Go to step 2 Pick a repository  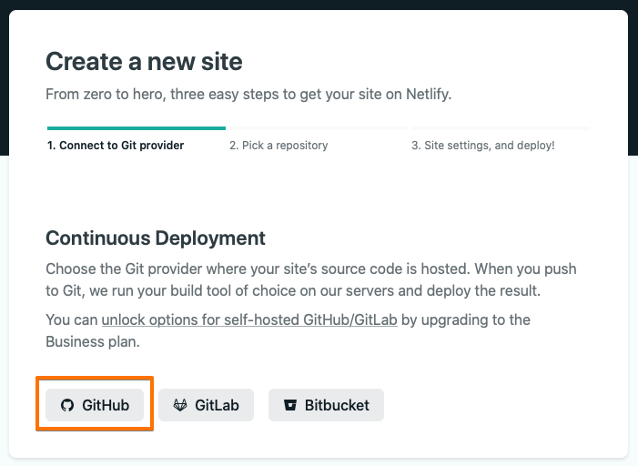278,146
